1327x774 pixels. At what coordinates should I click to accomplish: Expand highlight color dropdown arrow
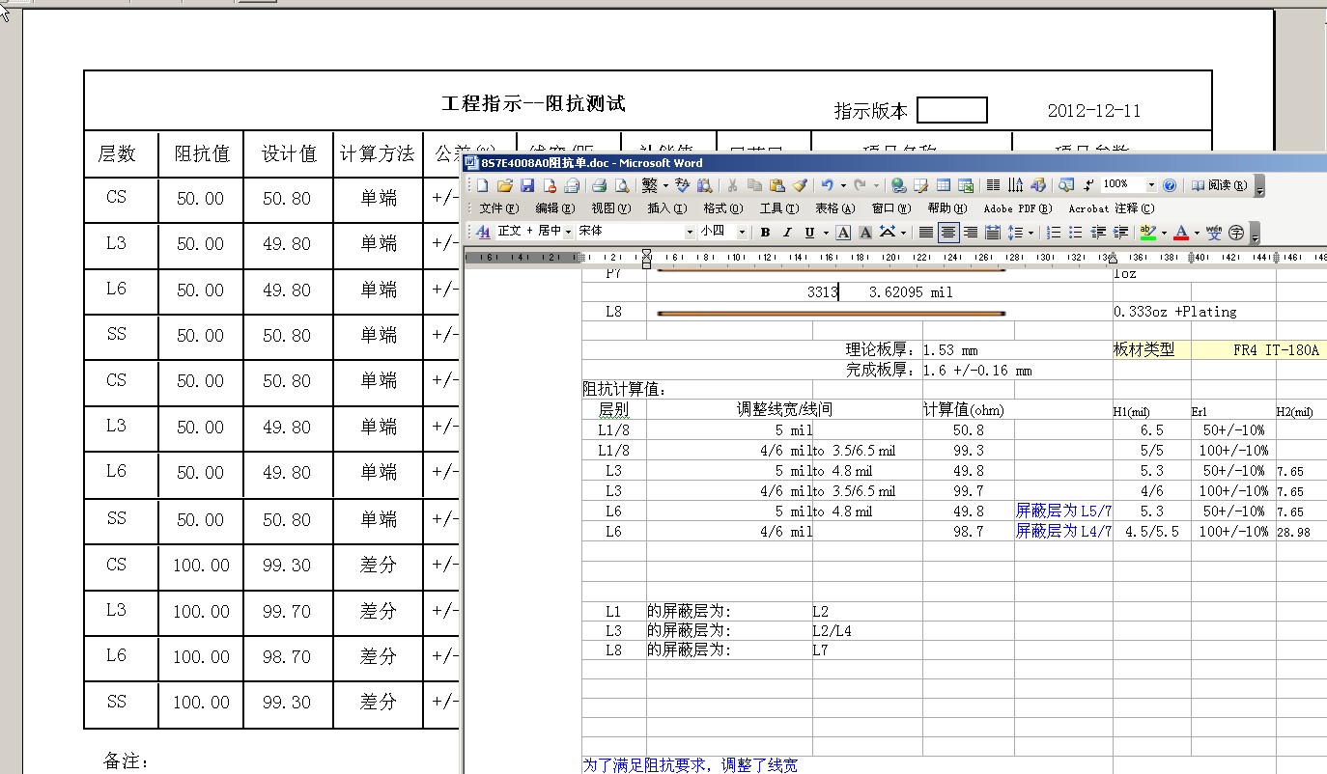(1164, 232)
